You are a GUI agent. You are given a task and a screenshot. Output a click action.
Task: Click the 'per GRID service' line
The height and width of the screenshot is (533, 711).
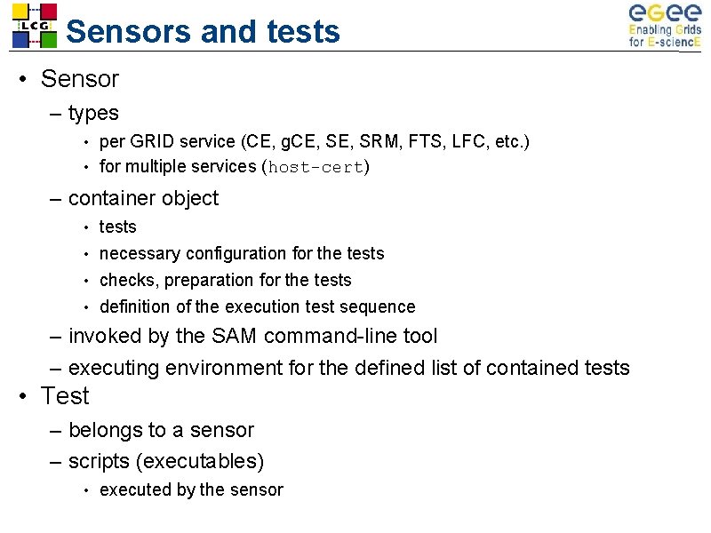coord(315,141)
